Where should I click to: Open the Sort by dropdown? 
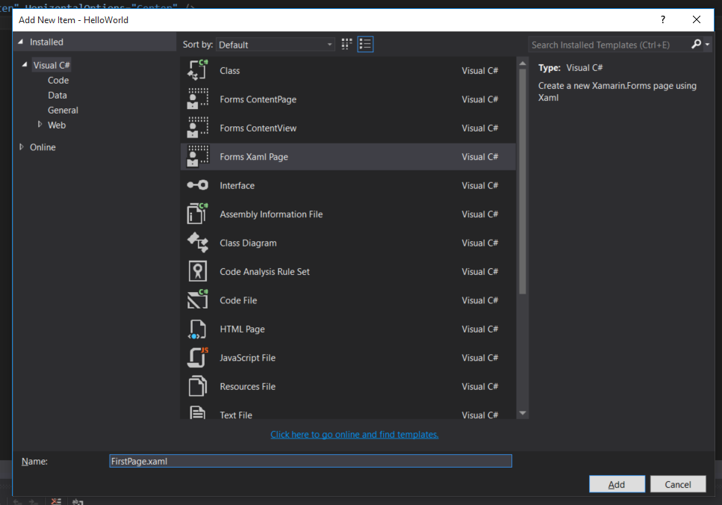[x=276, y=45]
